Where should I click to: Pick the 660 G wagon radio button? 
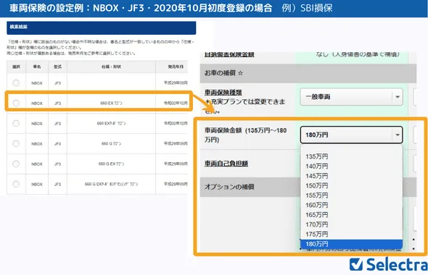tap(16, 143)
